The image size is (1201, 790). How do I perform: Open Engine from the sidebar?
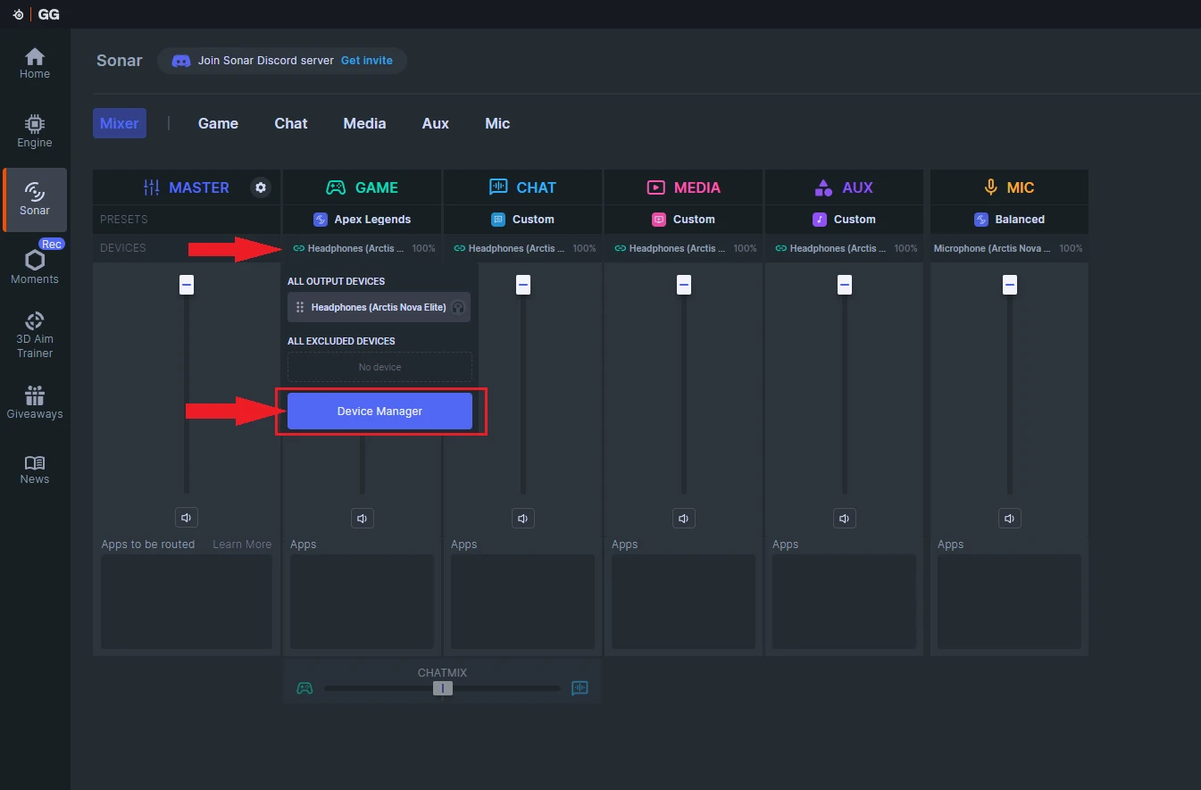click(x=35, y=131)
